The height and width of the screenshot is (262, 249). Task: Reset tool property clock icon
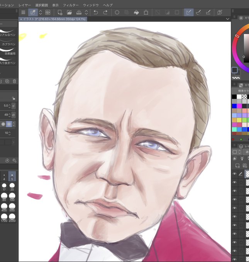click(x=7, y=161)
